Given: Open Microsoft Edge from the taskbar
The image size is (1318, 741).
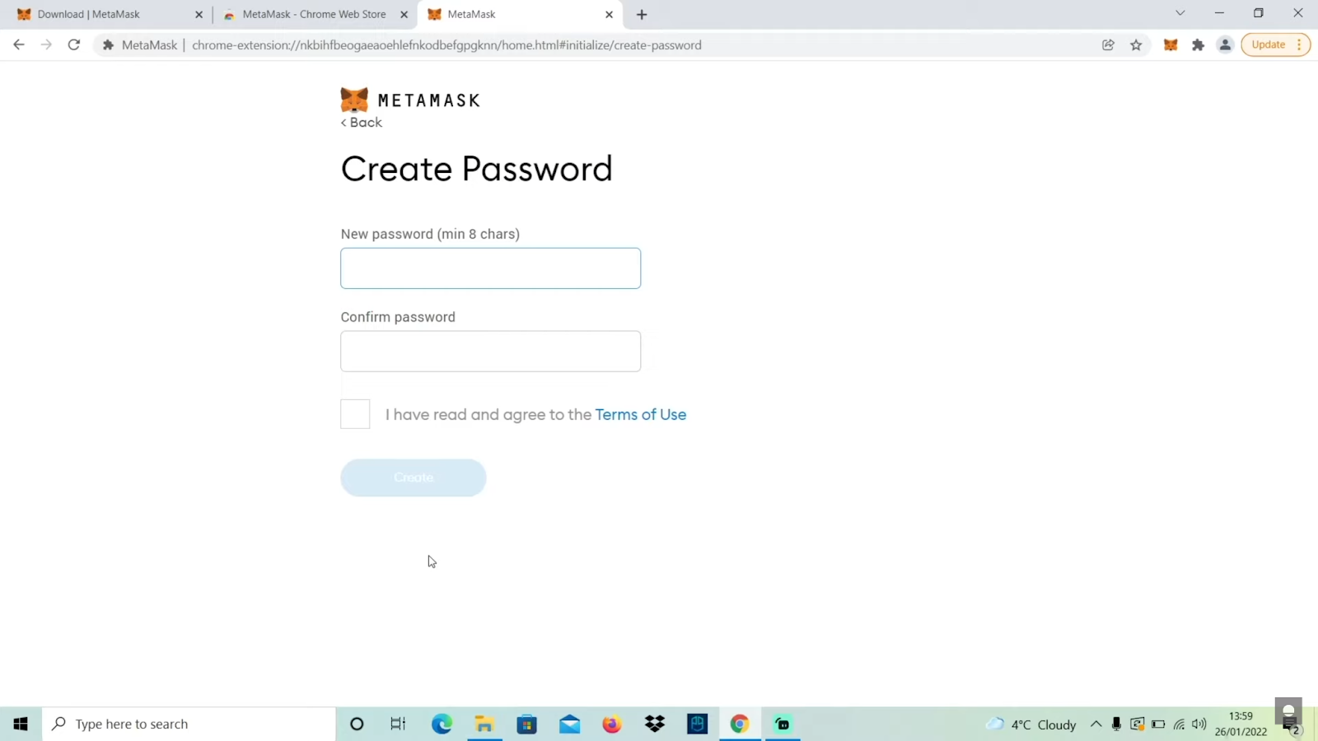Looking at the screenshot, I should 442,725.
